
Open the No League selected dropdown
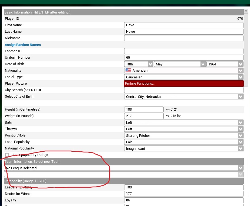[124, 168]
